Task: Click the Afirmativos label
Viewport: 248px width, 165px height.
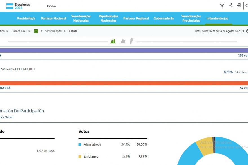Action: click(x=92, y=144)
